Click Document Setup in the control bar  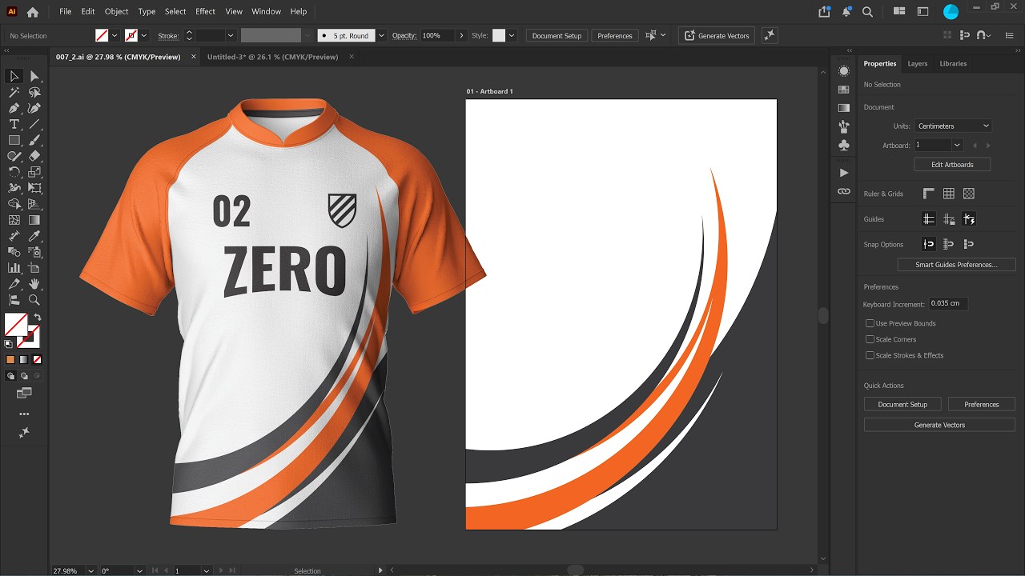tap(557, 36)
